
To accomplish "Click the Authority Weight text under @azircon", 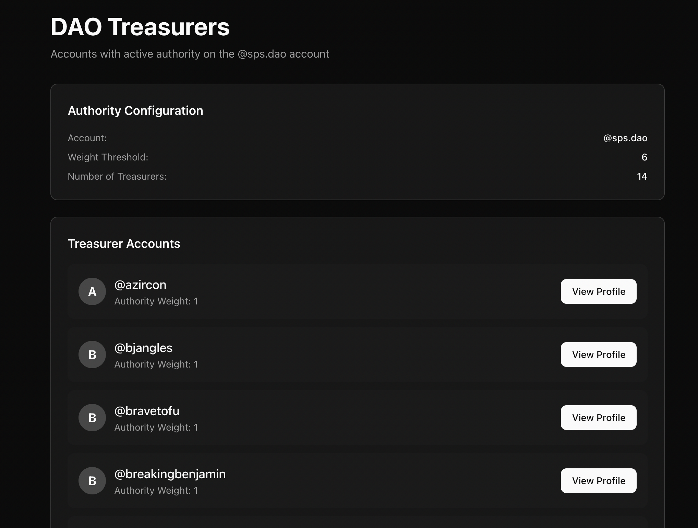I will pos(156,301).
